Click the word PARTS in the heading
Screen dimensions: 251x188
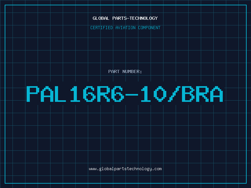coord(120,18)
